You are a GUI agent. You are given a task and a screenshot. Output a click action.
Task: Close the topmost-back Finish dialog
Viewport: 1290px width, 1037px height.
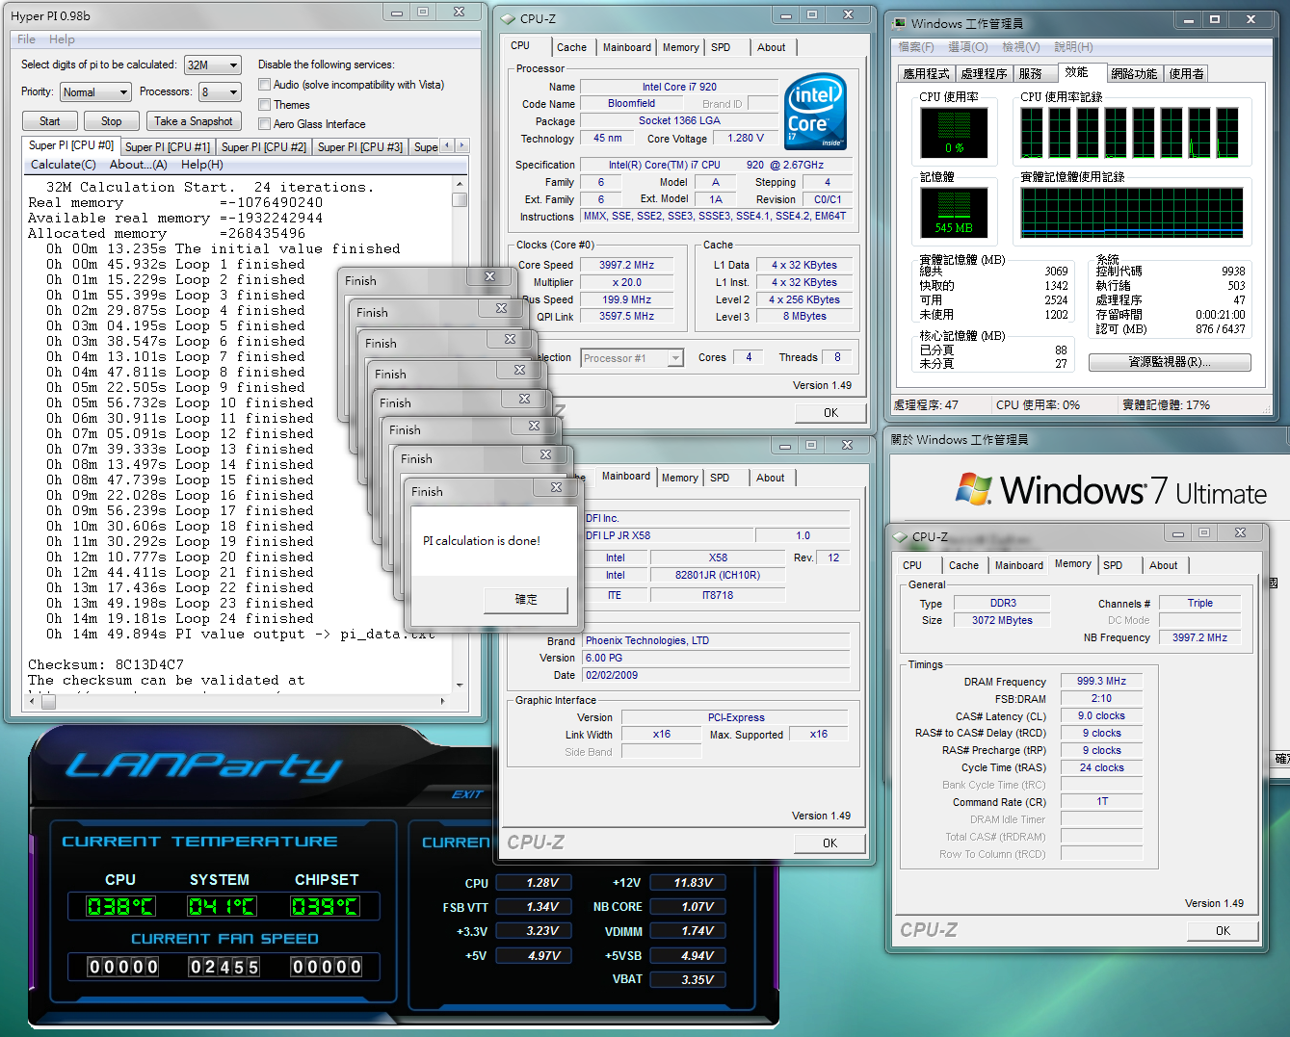[x=489, y=276]
